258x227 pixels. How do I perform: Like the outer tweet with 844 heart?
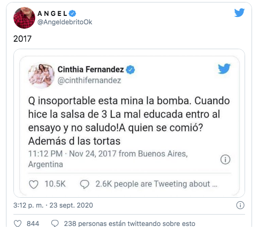point(17,224)
